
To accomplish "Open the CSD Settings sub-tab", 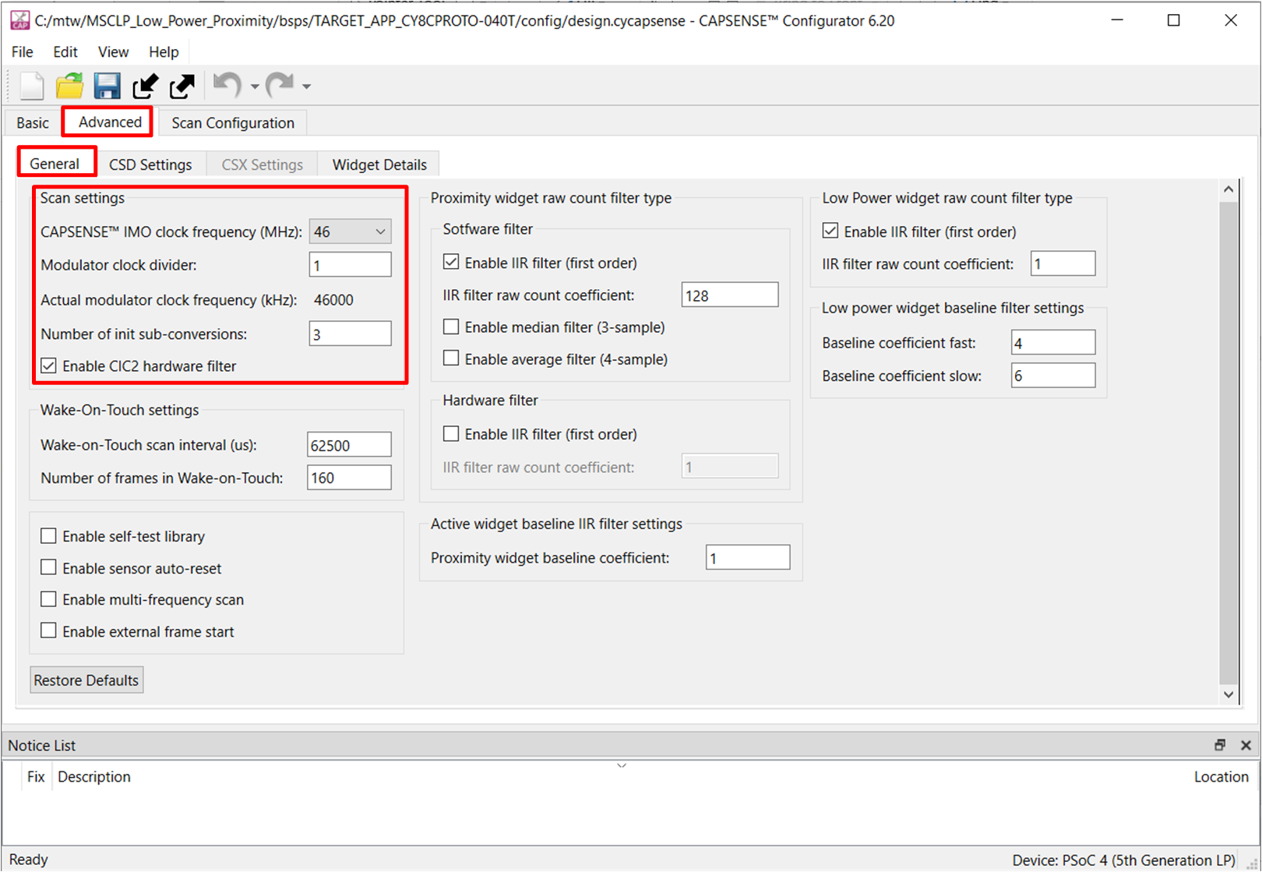I will click(x=150, y=164).
